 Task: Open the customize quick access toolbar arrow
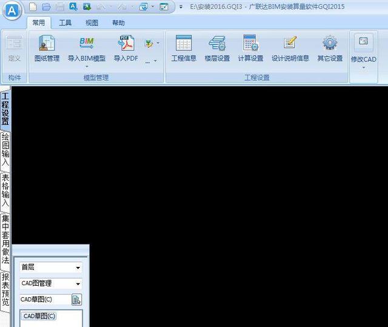pyautogui.click(x=181, y=7)
